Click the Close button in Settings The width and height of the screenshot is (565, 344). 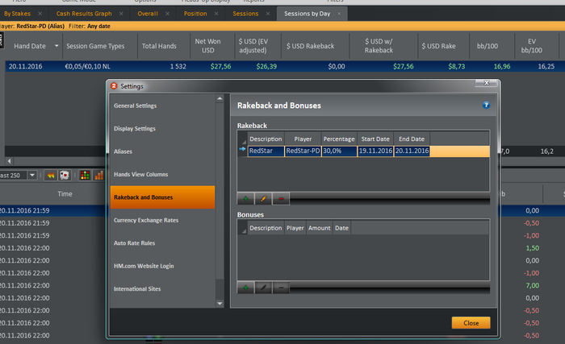click(471, 323)
